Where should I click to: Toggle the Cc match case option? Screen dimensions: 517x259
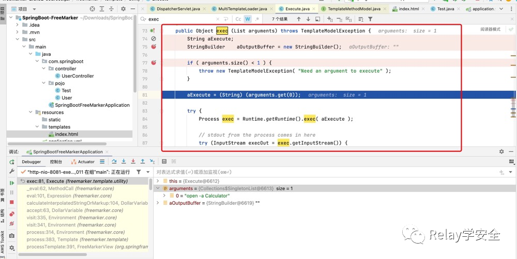(238, 19)
